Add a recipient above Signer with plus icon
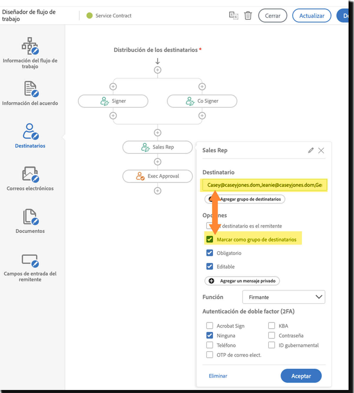This screenshot has width=354, height=393. click(113, 86)
